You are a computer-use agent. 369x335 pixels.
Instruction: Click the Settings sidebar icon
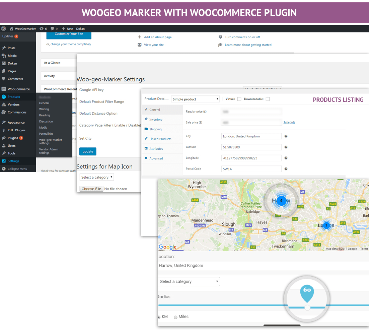(x=4, y=161)
